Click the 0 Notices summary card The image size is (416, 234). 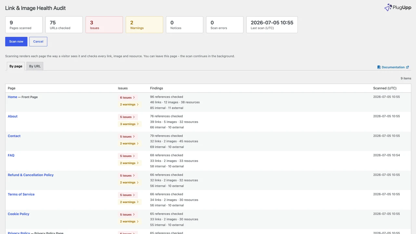click(185, 25)
